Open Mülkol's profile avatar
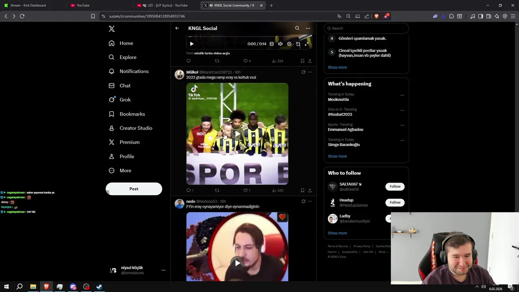The width and height of the screenshot is (519, 292). click(179, 75)
